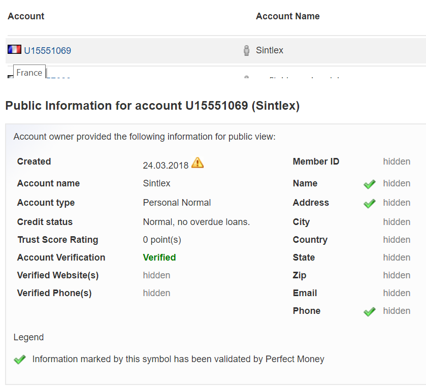Image resolution: width=426 pixels, height=386 pixels.
Task: Click the checkmark symbol under Legend
Action: click(x=20, y=360)
